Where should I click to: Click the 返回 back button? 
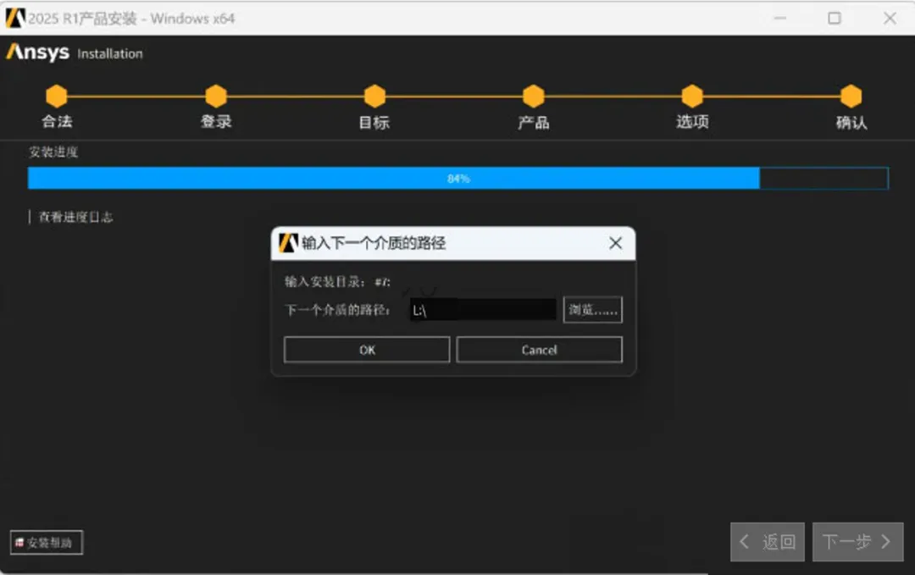coord(768,542)
